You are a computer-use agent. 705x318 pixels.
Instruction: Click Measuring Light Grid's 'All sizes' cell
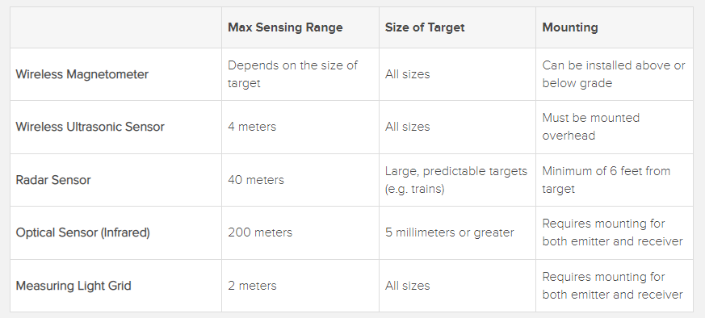point(407,286)
